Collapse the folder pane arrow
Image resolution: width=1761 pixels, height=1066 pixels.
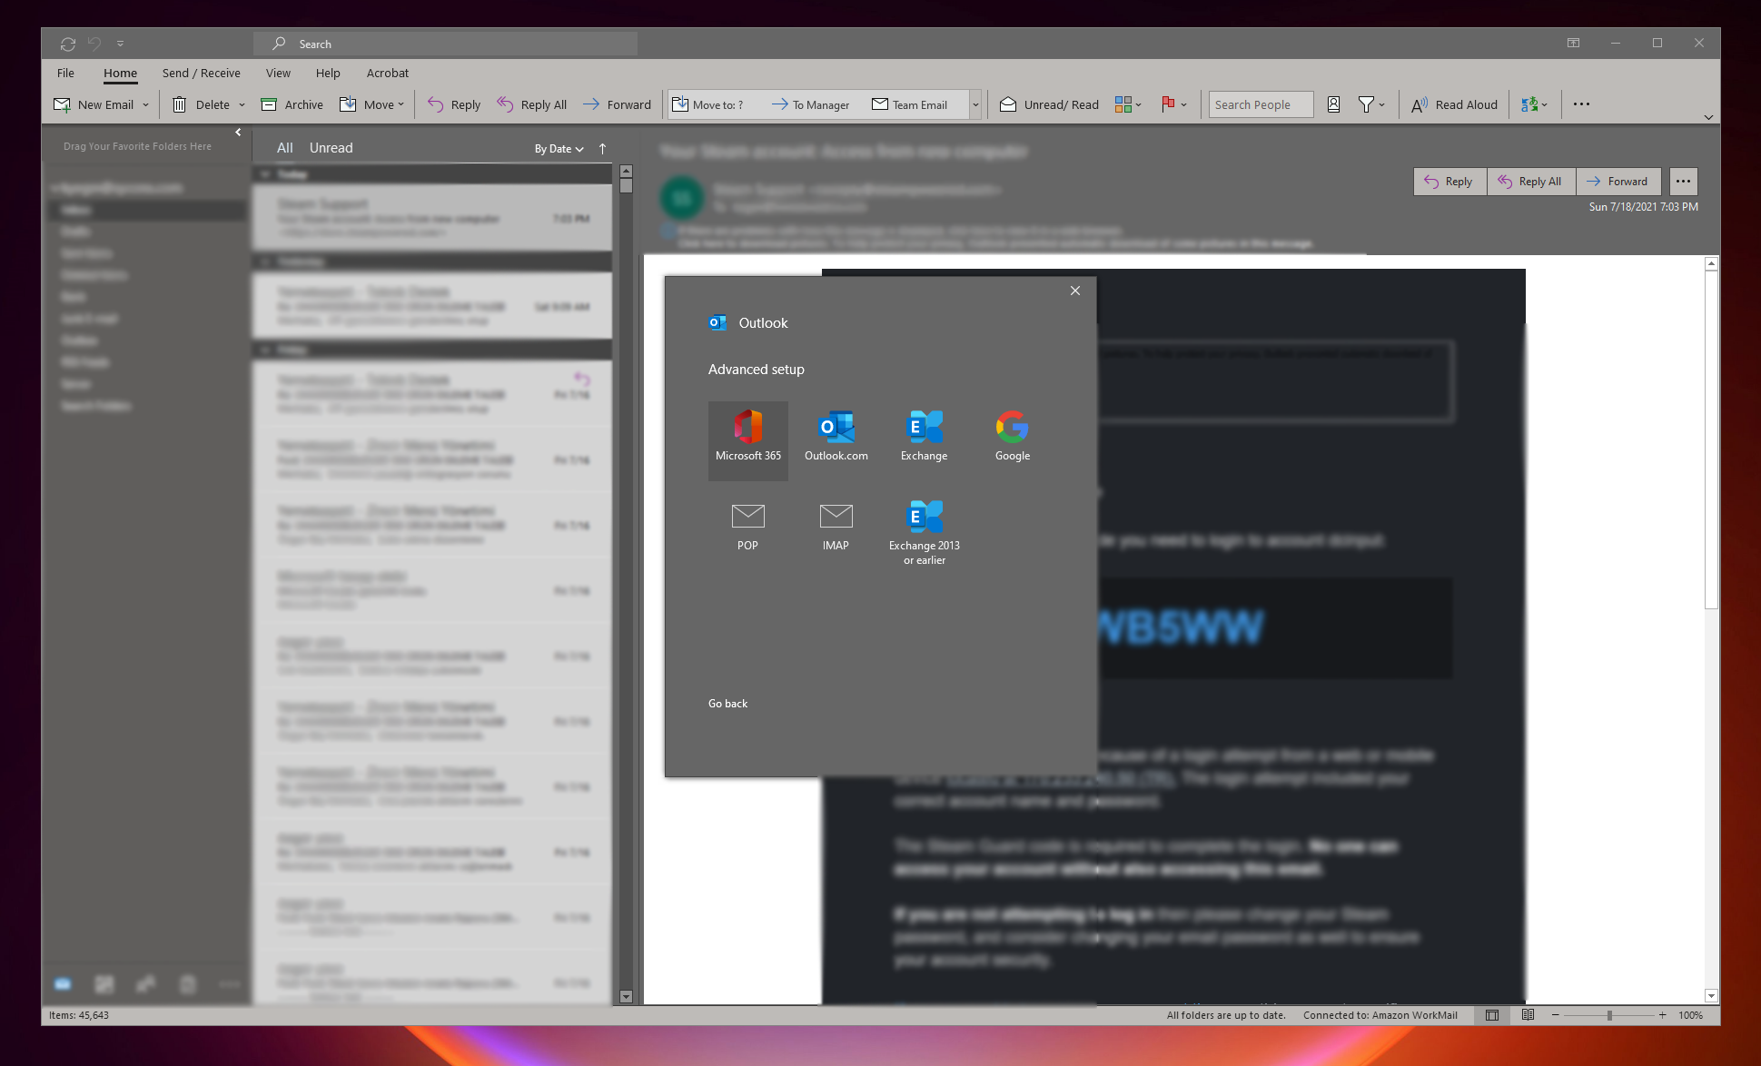[238, 133]
